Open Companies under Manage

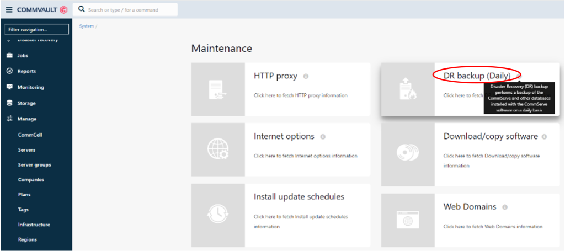(x=31, y=180)
